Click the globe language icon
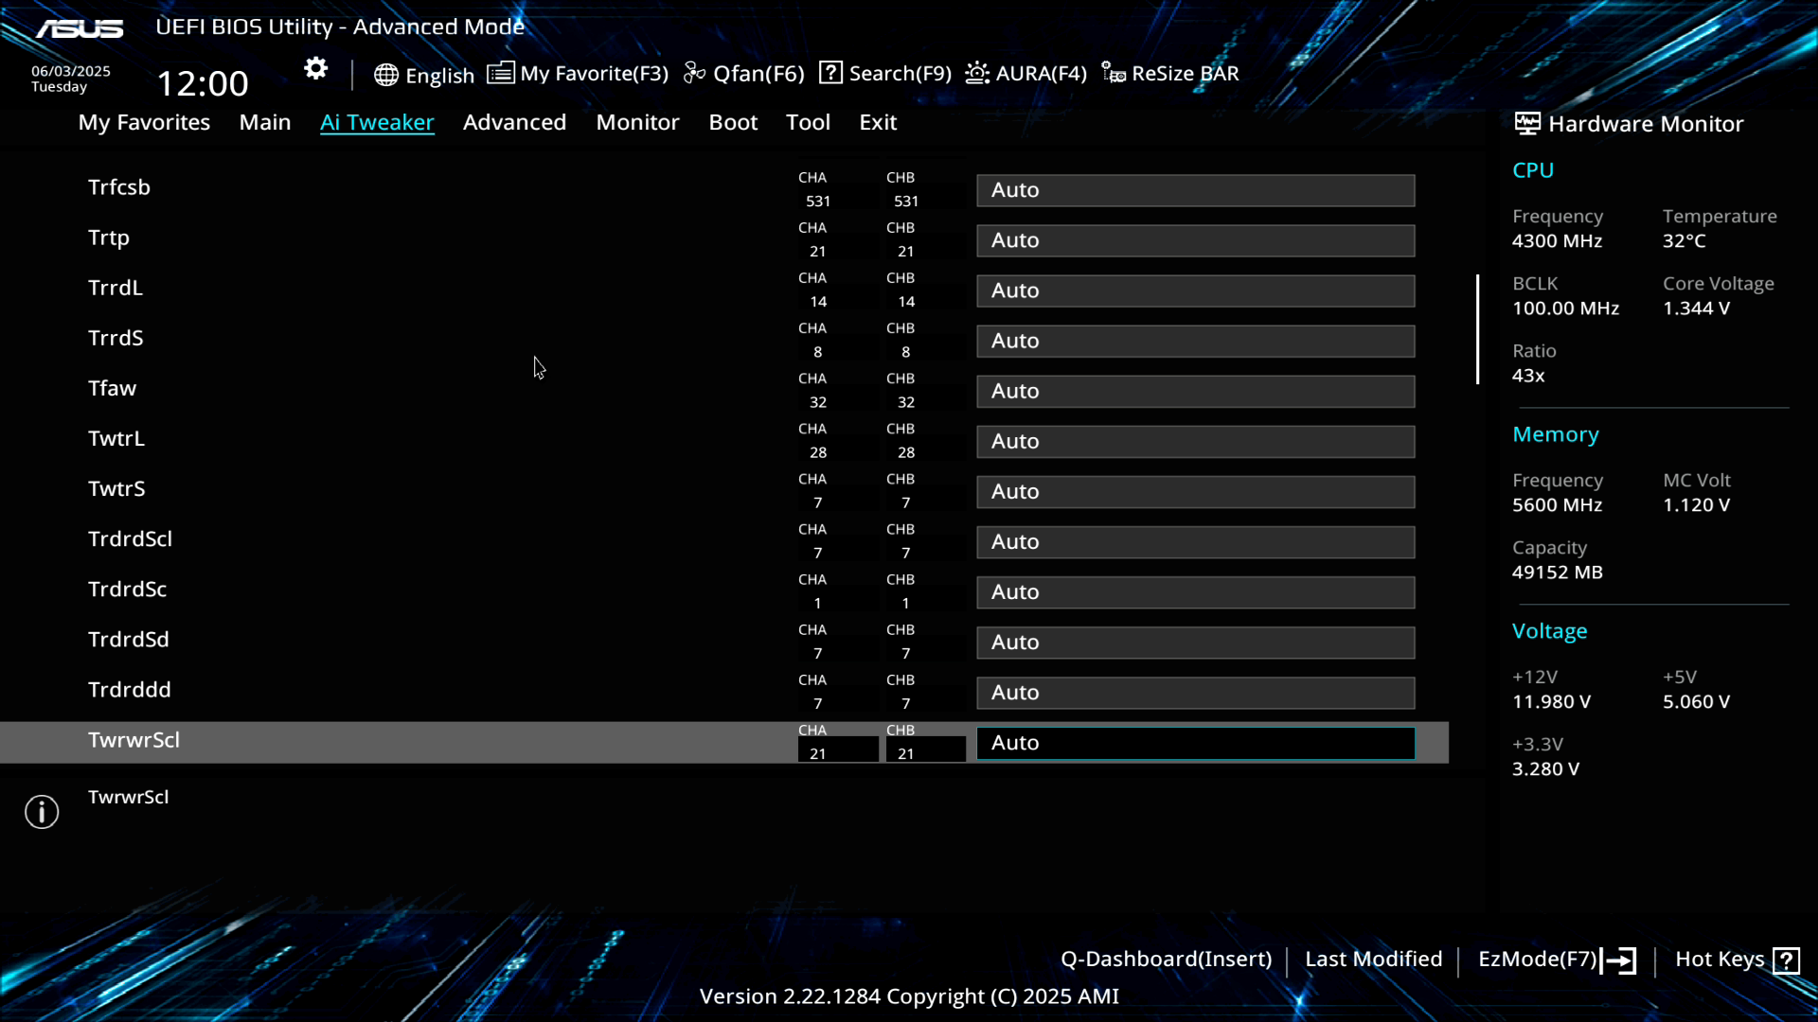Screen dimensions: 1818x1022 point(385,75)
